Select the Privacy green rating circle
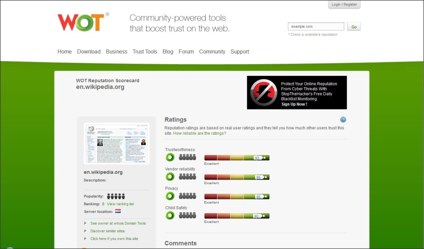Screen dimensions: 424x249 coord(170,196)
